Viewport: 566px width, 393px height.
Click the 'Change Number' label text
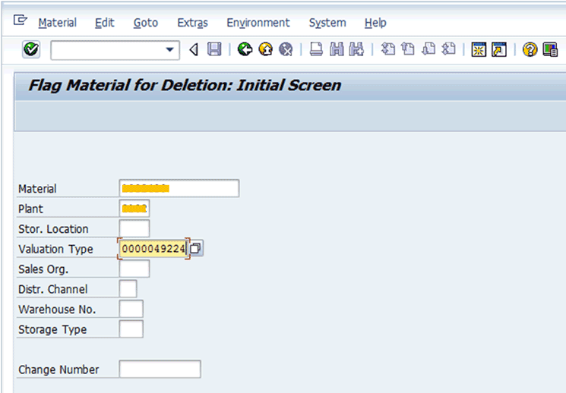tap(58, 369)
